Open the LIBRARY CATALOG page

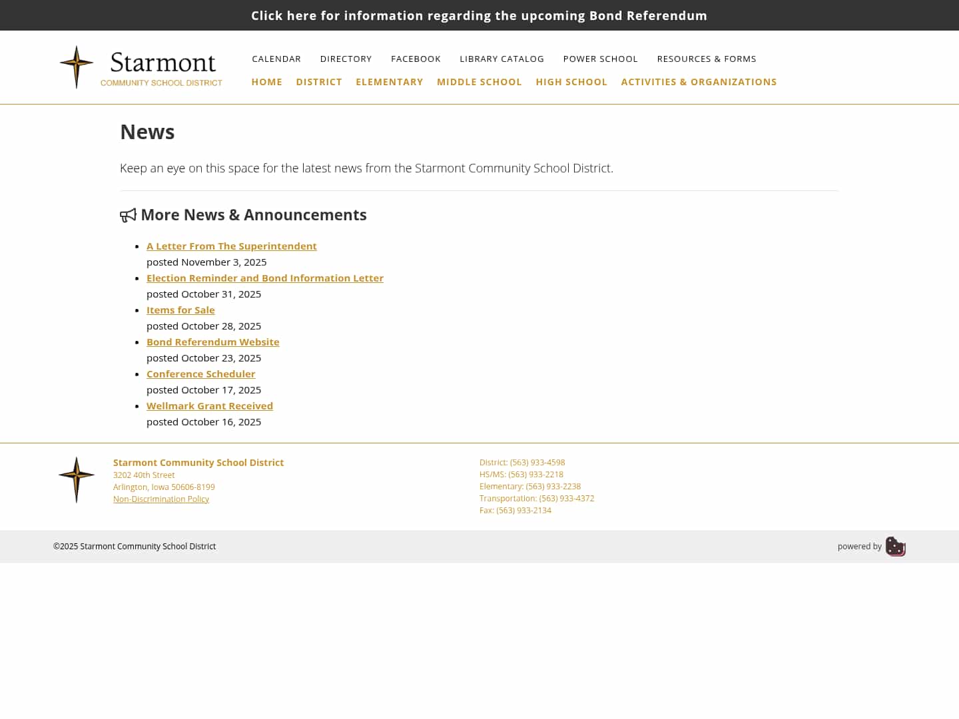click(501, 59)
